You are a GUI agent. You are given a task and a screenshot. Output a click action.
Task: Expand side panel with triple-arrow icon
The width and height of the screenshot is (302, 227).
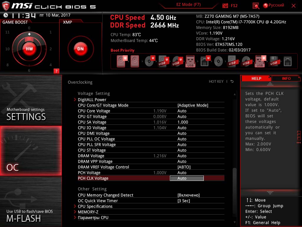point(299,143)
